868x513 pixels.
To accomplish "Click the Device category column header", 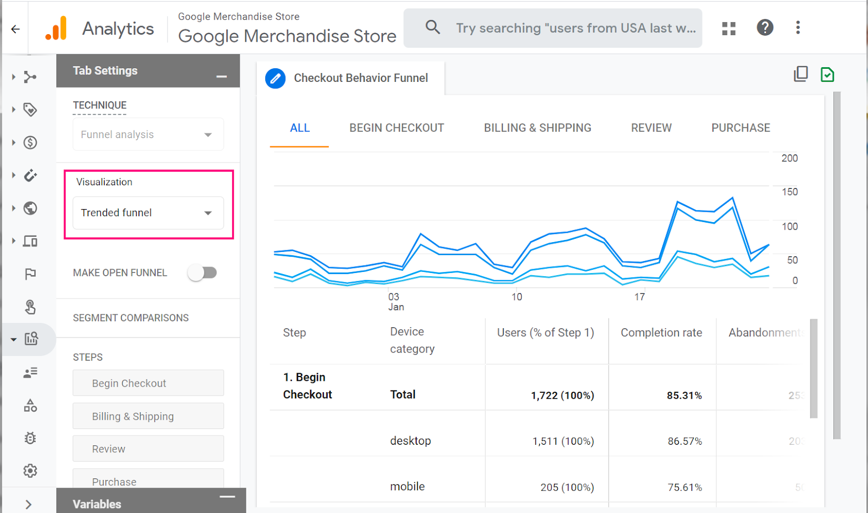I will pyautogui.click(x=412, y=340).
